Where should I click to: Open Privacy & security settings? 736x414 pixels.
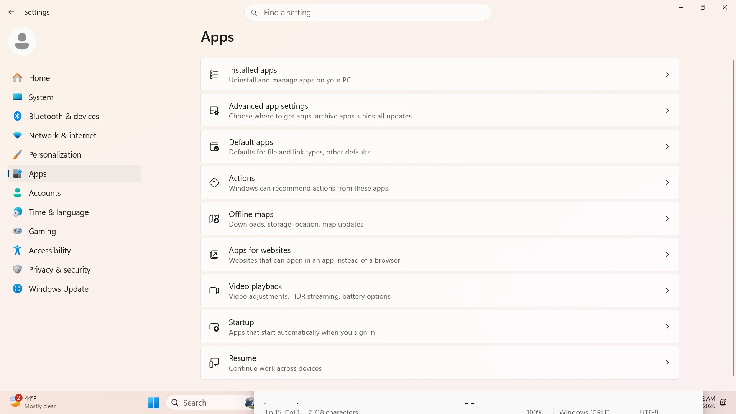[x=74, y=269]
